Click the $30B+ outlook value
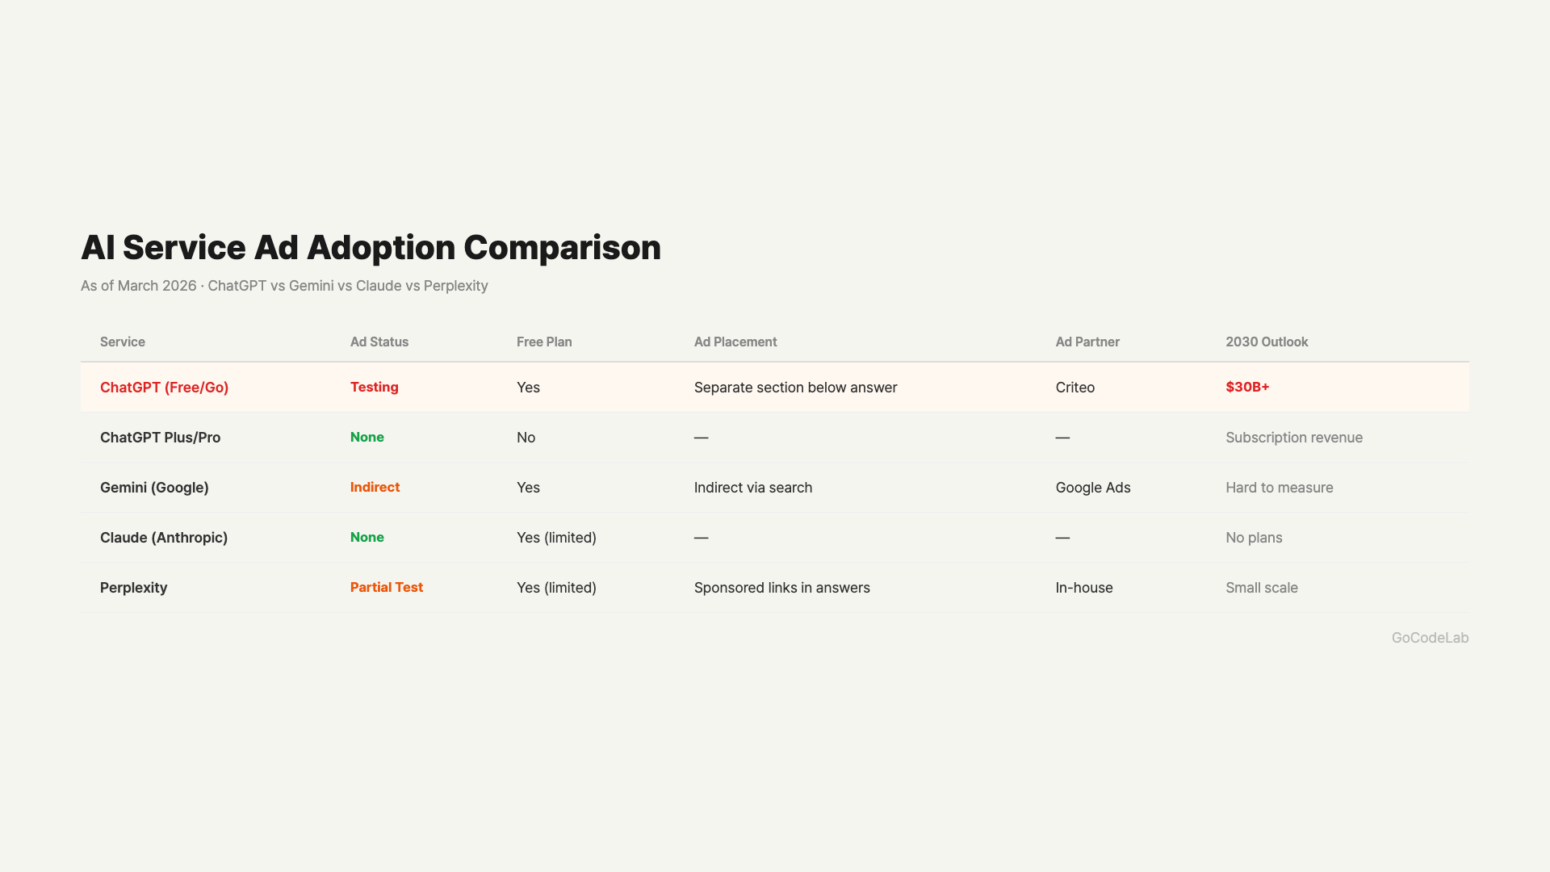 [x=1247, y=387]
